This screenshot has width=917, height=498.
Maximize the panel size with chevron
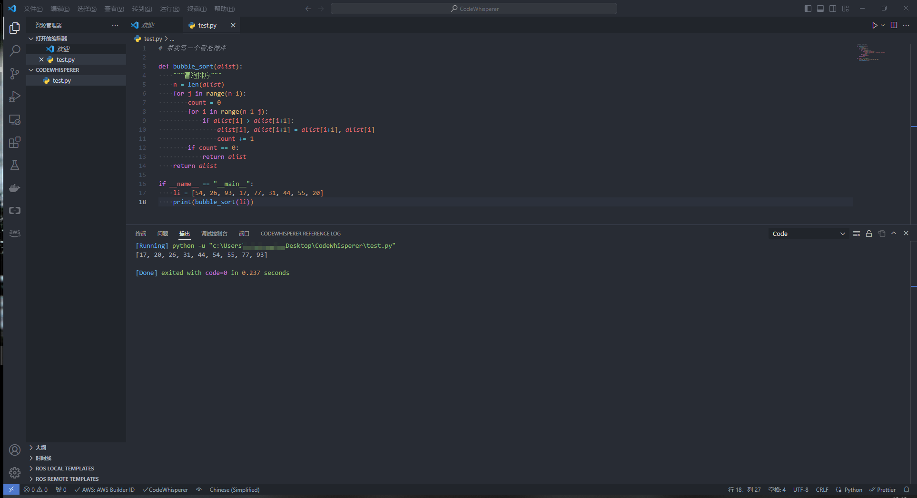click(x=894, y=233)
